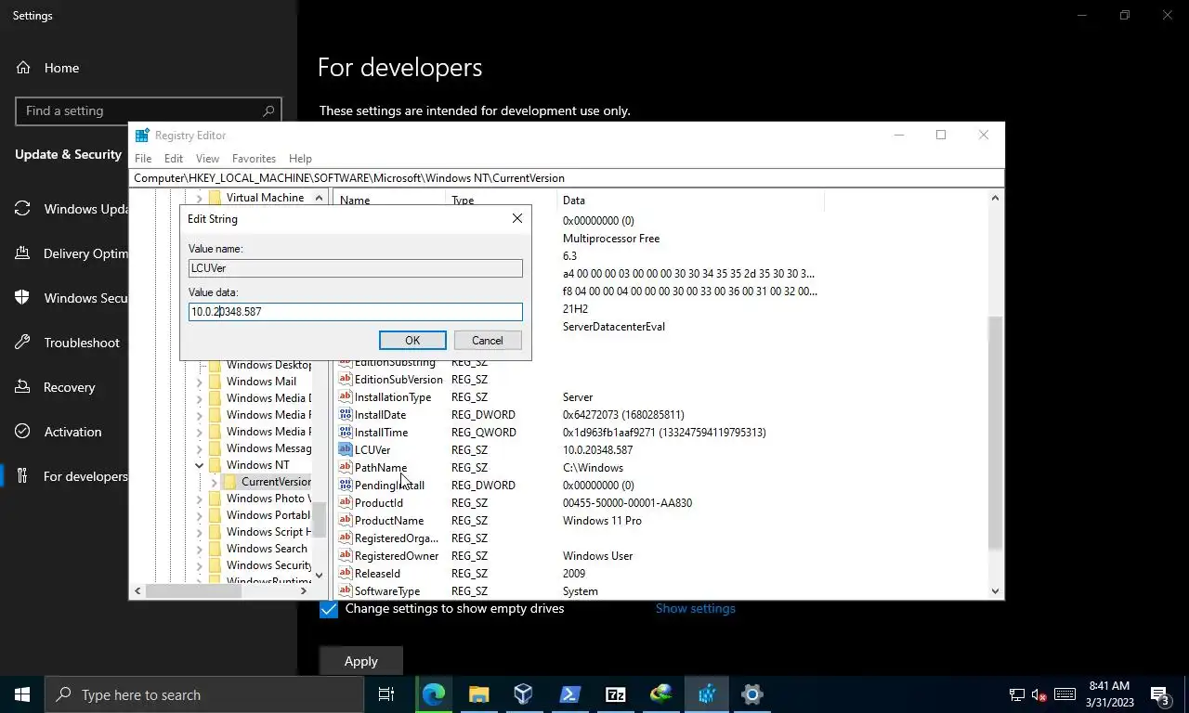Expand the Windows Portabl tree node
The width and height of the screenshot is (1189, 713).
coord(199,515)
